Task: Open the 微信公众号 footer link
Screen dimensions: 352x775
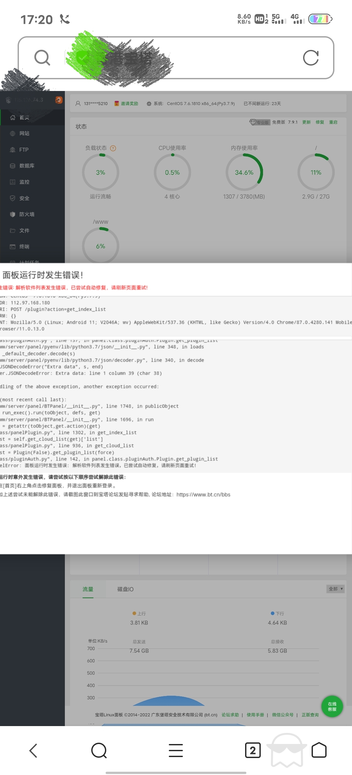Action: pyautogui.click(x=283, y=715)
